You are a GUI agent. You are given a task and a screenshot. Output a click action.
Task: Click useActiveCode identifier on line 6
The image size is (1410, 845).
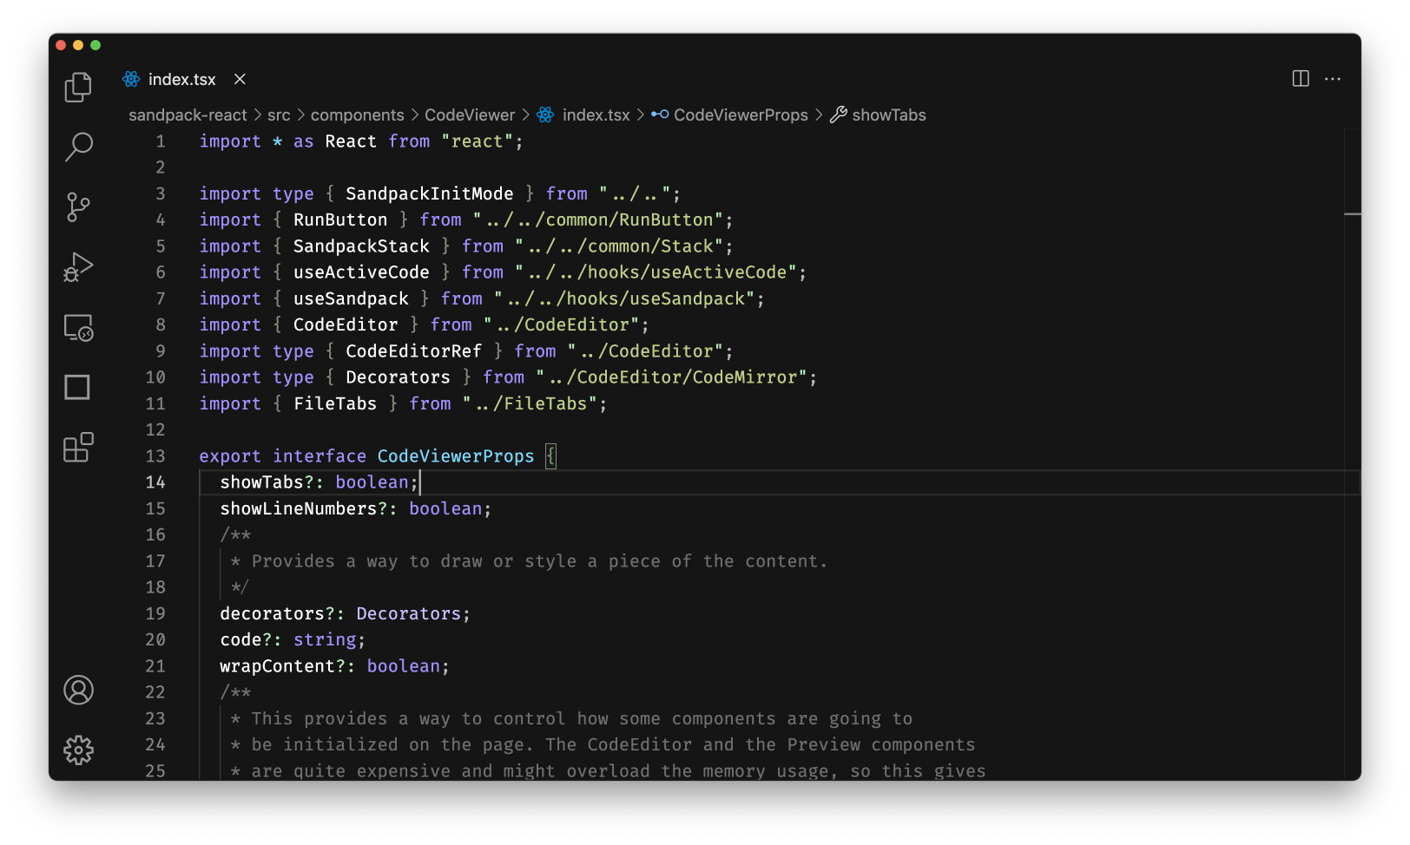click(x=361, y=272)
